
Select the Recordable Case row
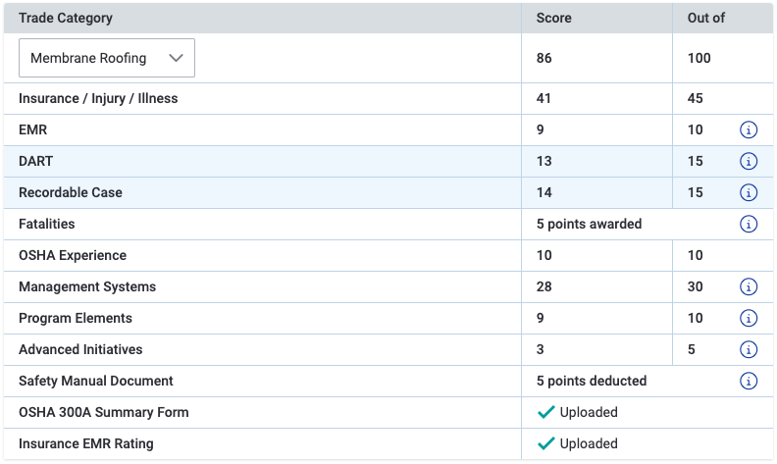(388, 192)
